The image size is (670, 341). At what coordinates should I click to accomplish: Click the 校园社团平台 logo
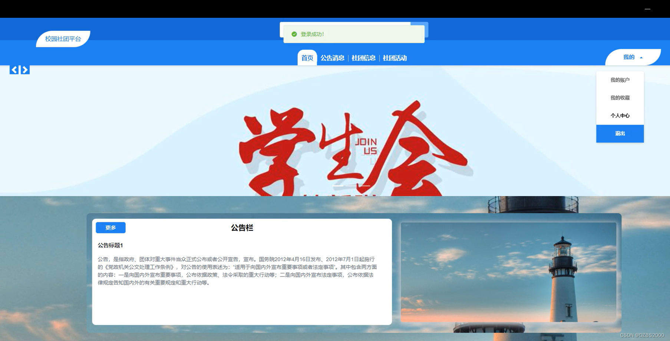click(63, 39)
